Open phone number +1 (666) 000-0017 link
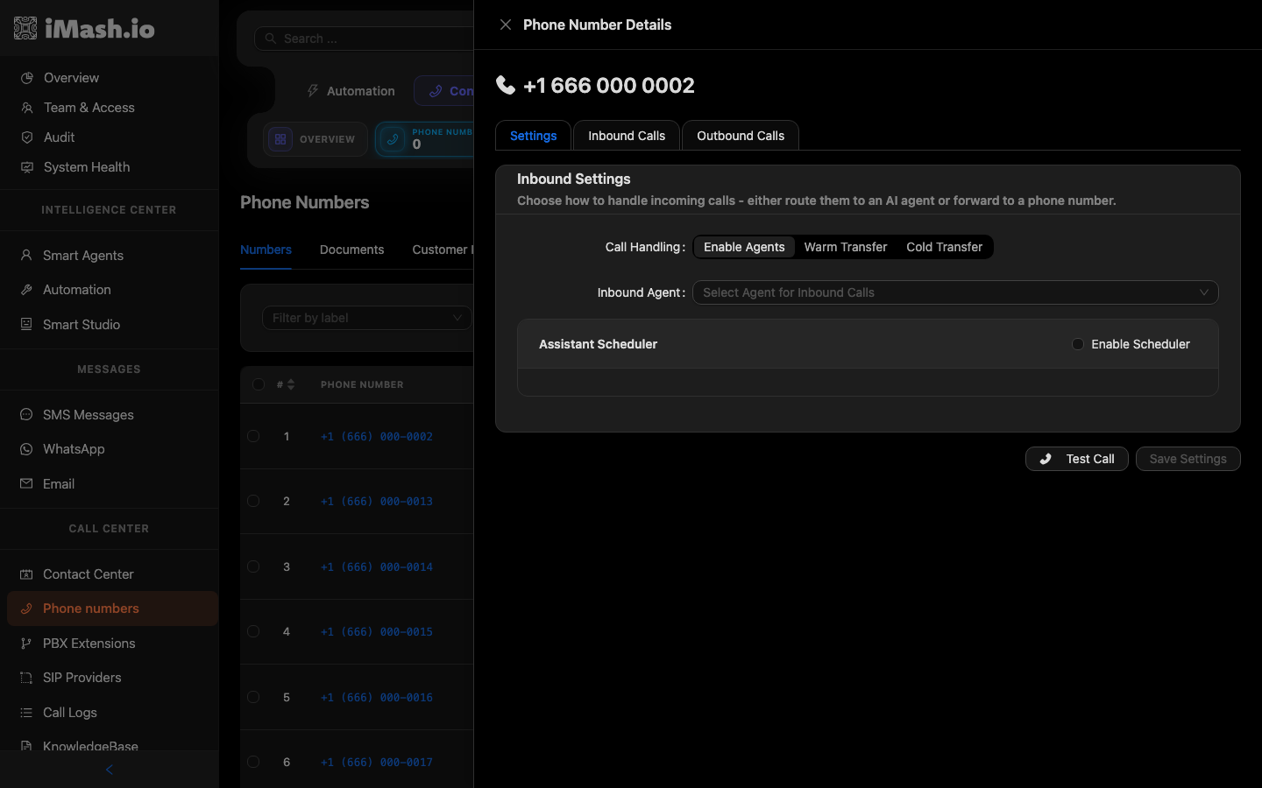The height and width of the screenshot is (788, 1262). click(x=377, y=762)
